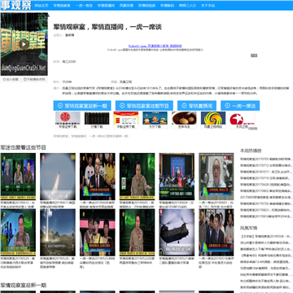The image size is (293, 293).
Task: Click the 军迷也爱看这些节目 section heading
Action: click(23, 147)
